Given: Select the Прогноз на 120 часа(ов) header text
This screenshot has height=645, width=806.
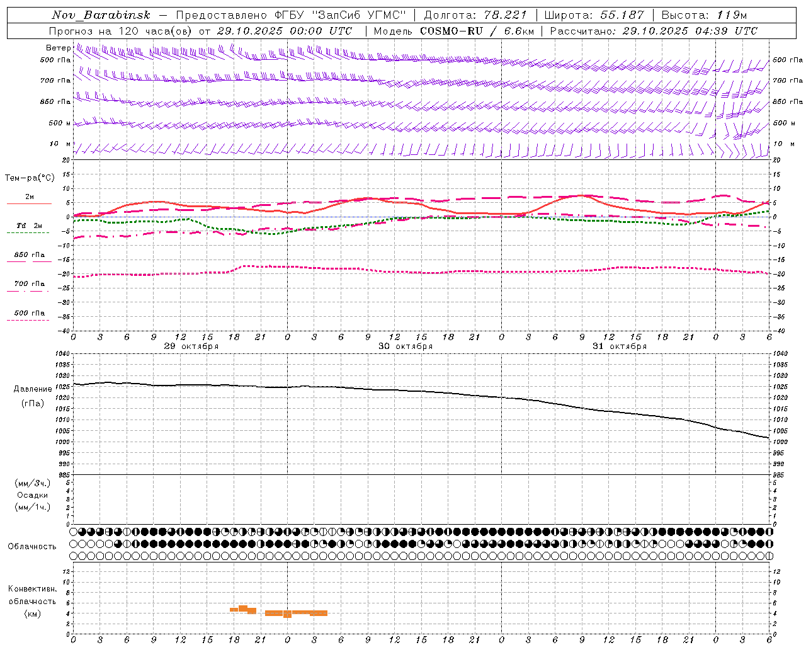Looking at the screenshot, I should (201, 31).
